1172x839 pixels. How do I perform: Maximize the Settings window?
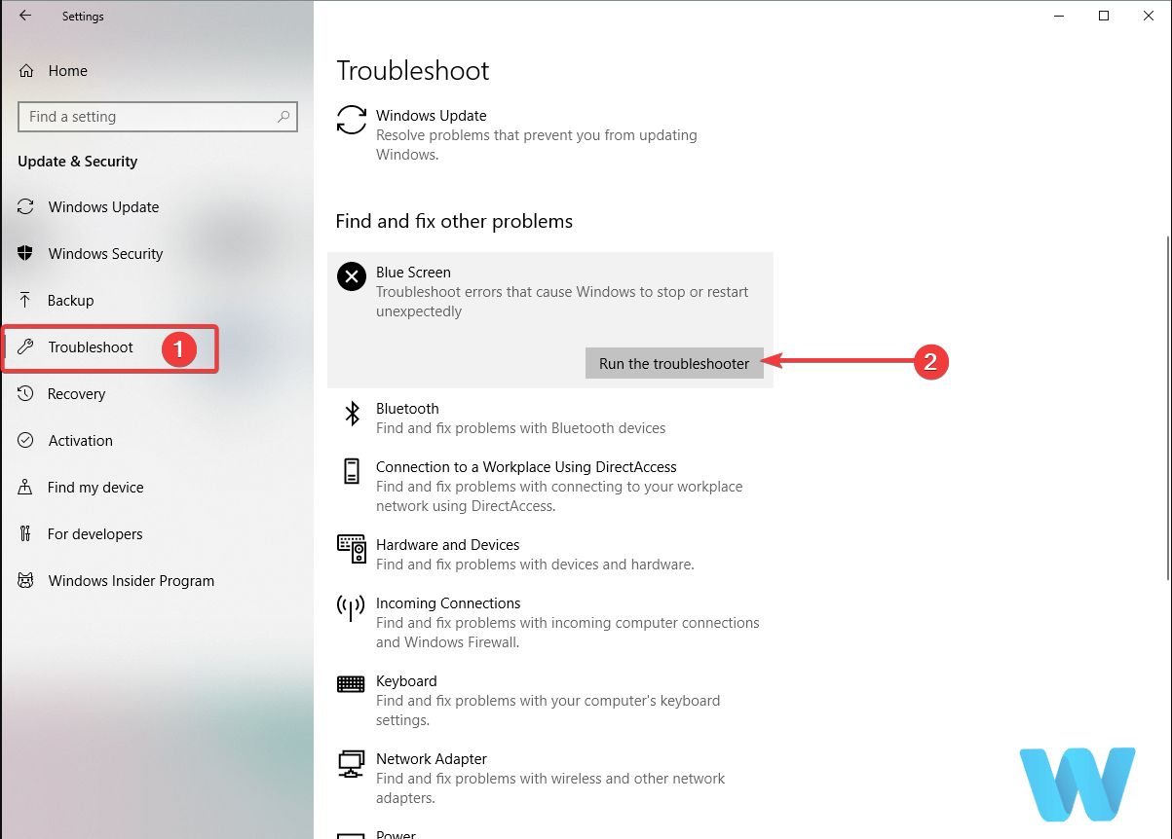[x=1104, y=16]
